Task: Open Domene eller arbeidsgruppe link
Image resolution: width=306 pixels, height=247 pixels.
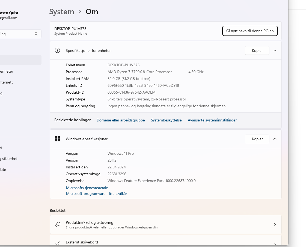Action: coord(121,120)
